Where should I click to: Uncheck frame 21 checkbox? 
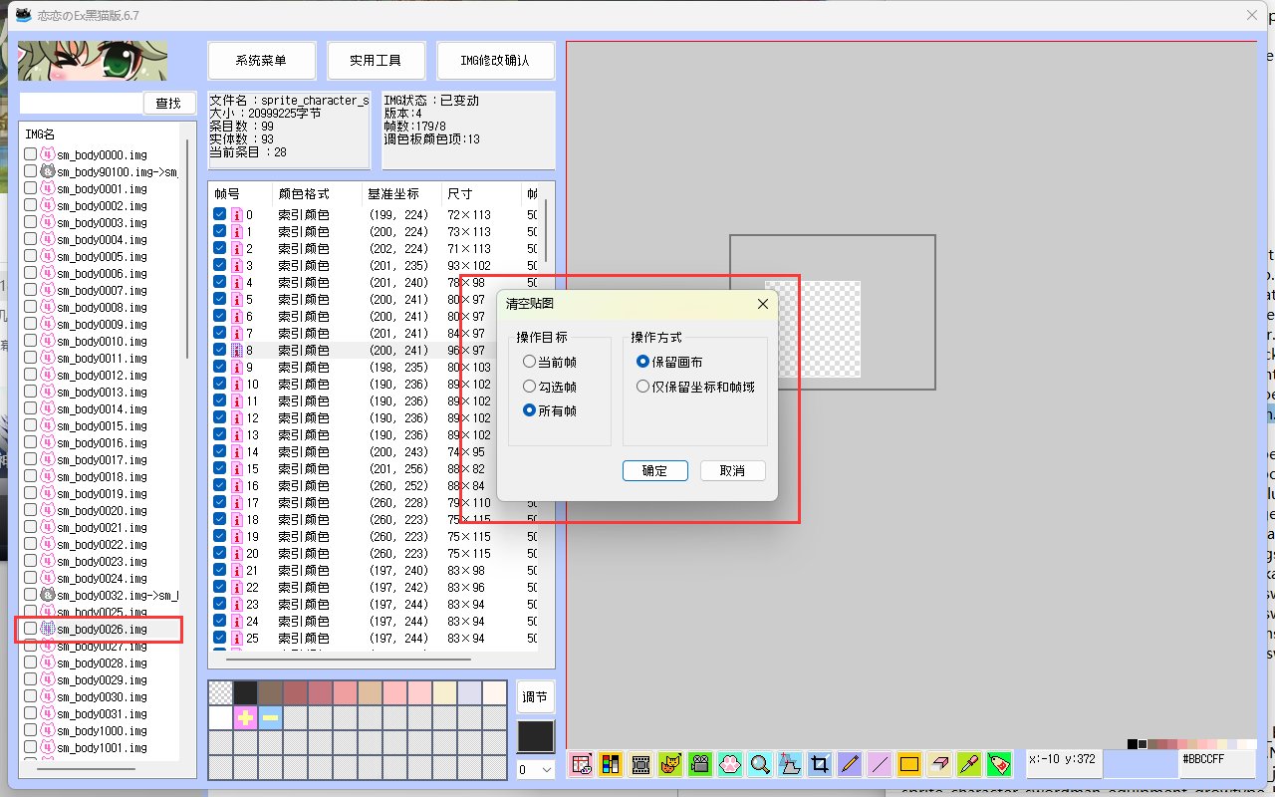click(219, 571)
